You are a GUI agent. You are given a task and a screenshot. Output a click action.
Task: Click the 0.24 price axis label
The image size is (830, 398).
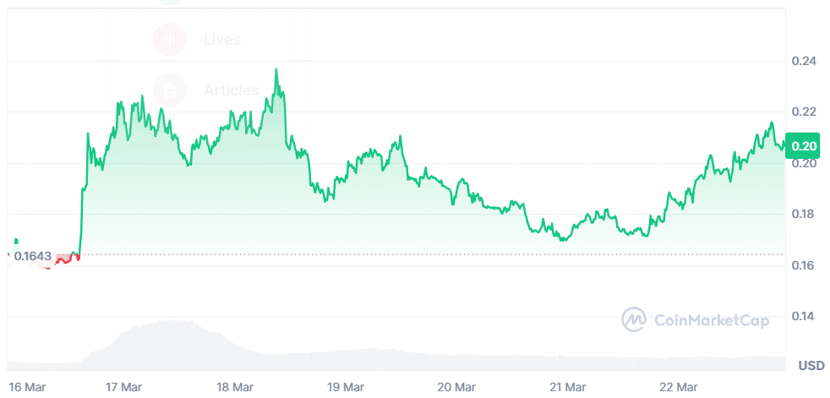(x=803, y=61)
